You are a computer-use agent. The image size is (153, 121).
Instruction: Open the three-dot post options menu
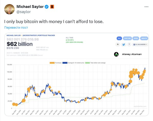click(146, 7)
